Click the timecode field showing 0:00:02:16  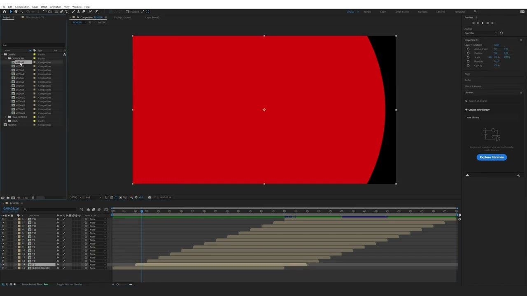[x=10, y=208]
